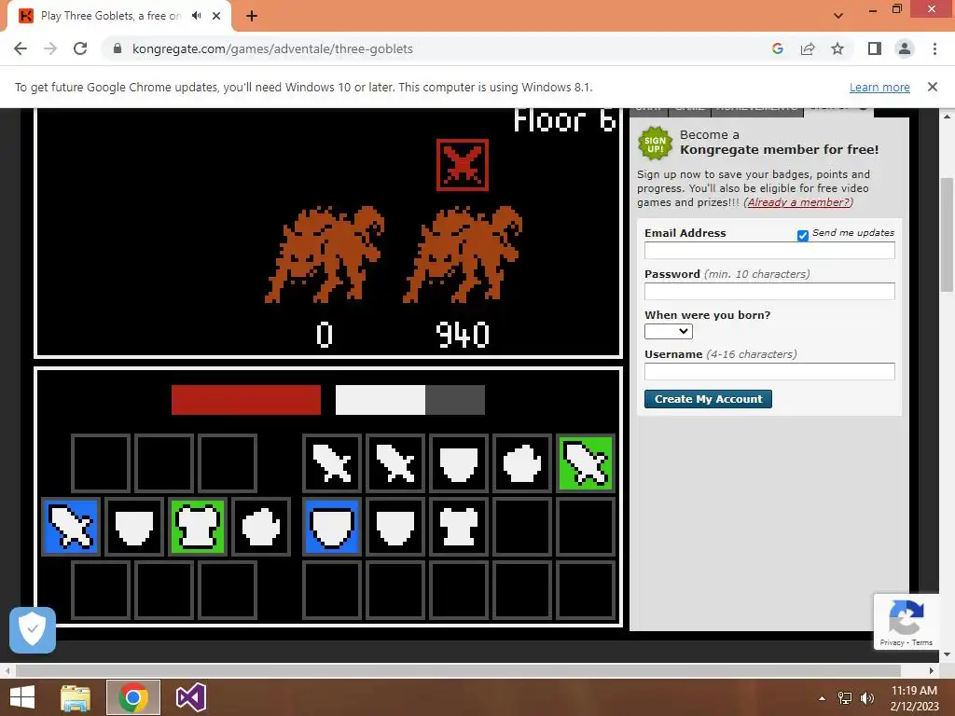Click the Kongregate Sign Up badge icon
Image resolution: width=955 pixels, height=716 pixels.
point(655,144)
